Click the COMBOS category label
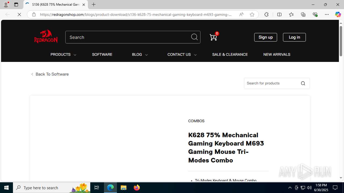The height and width of the screenshot is (193, 344). coord(196,121)
